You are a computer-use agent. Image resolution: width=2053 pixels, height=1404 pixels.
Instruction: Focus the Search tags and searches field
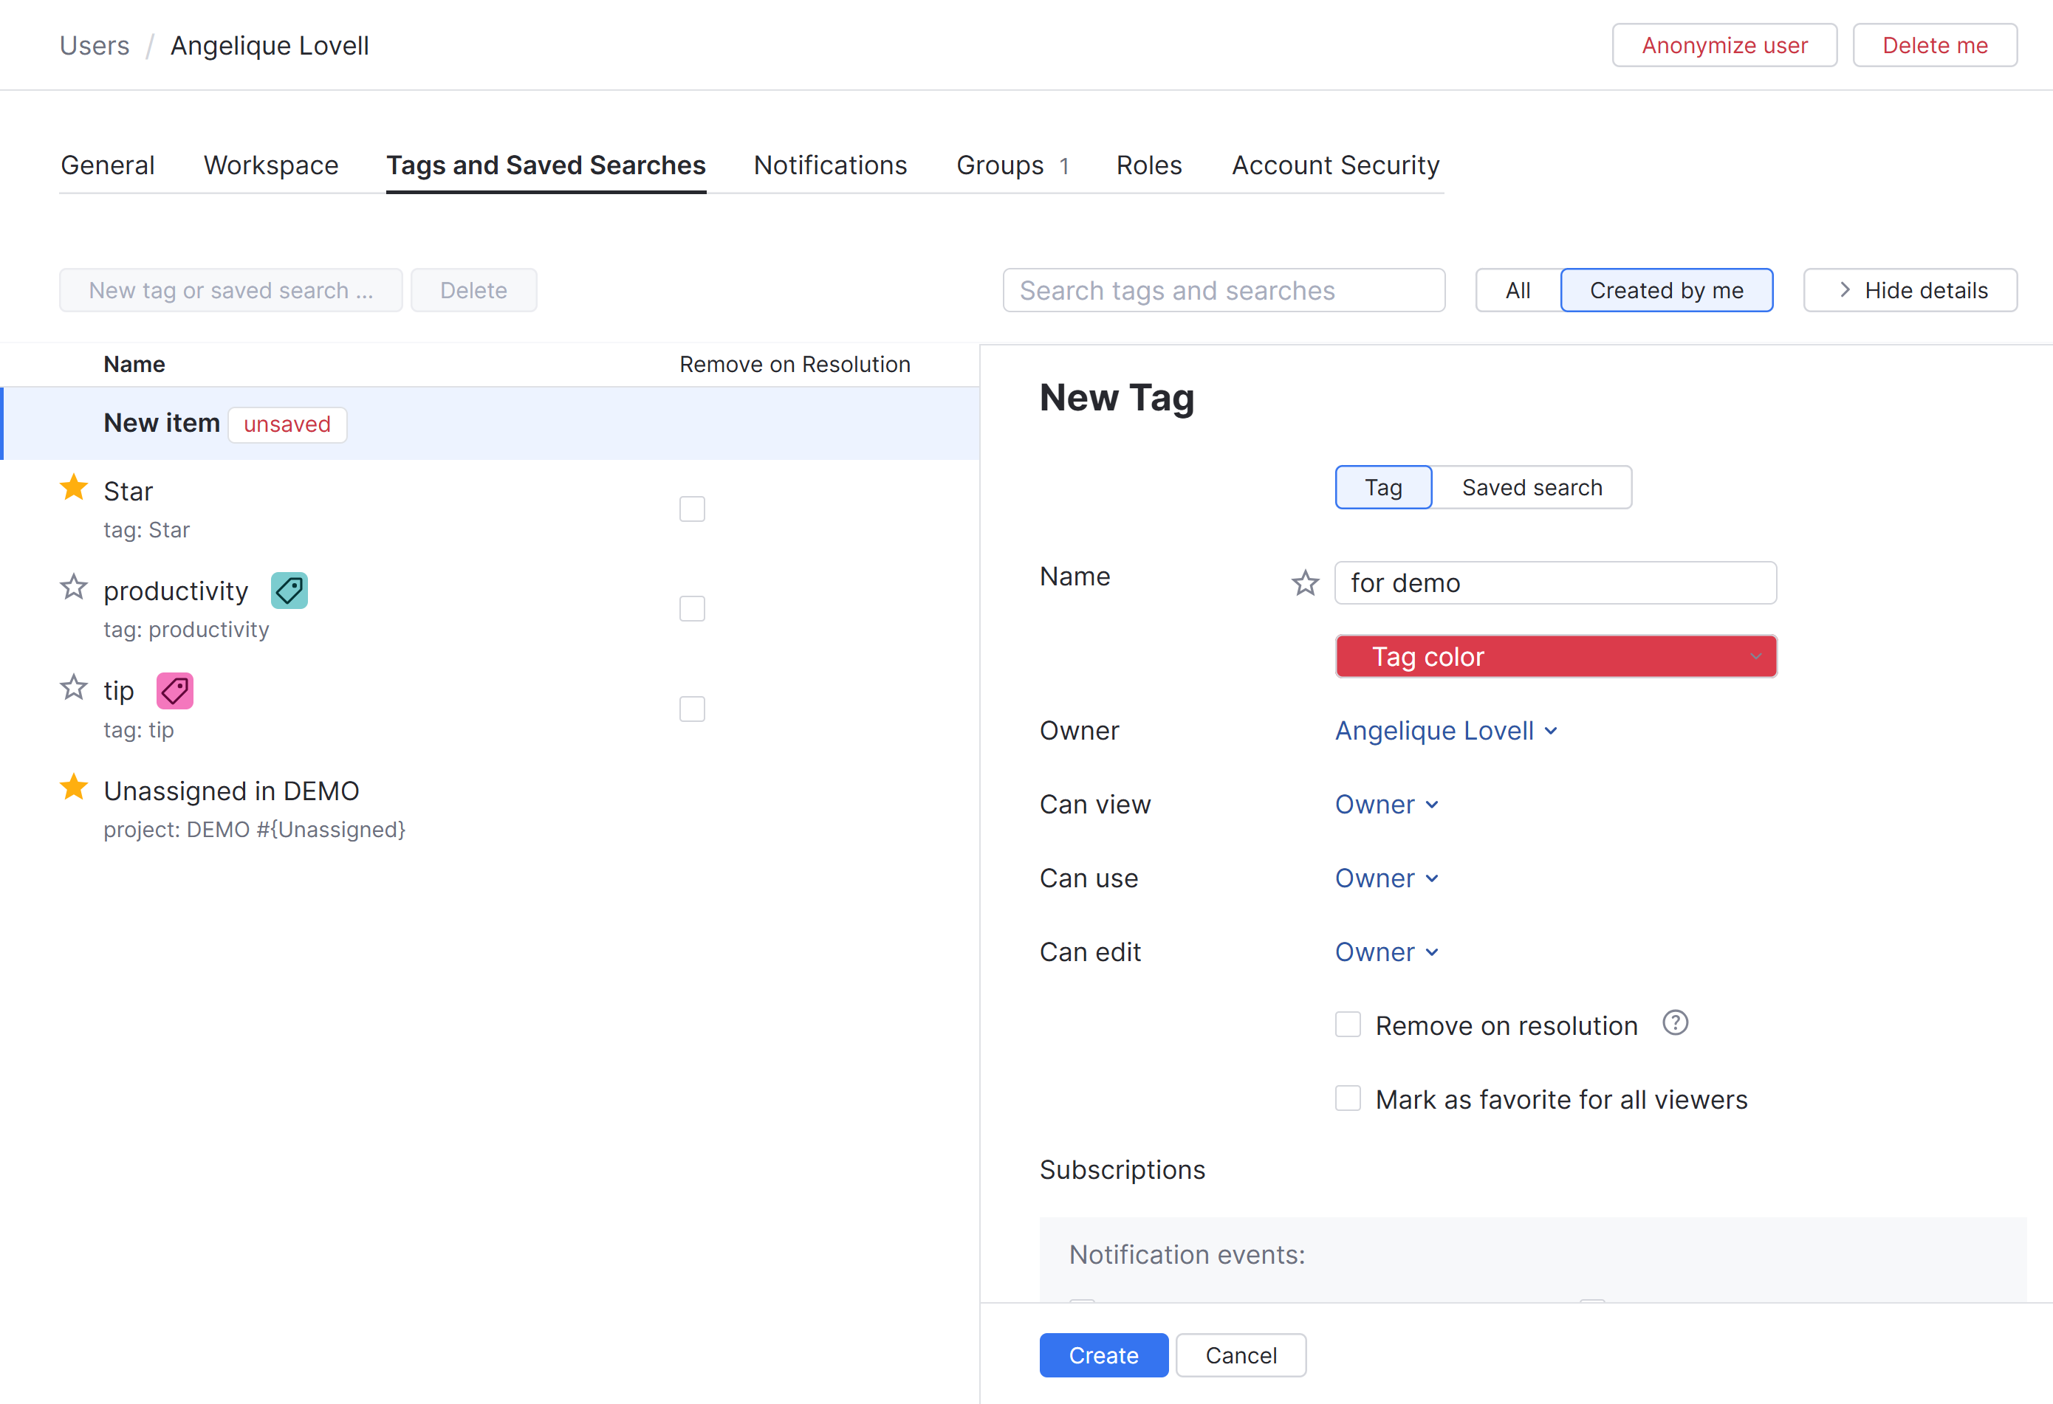pyautogui.click(x=1224, y=291)
